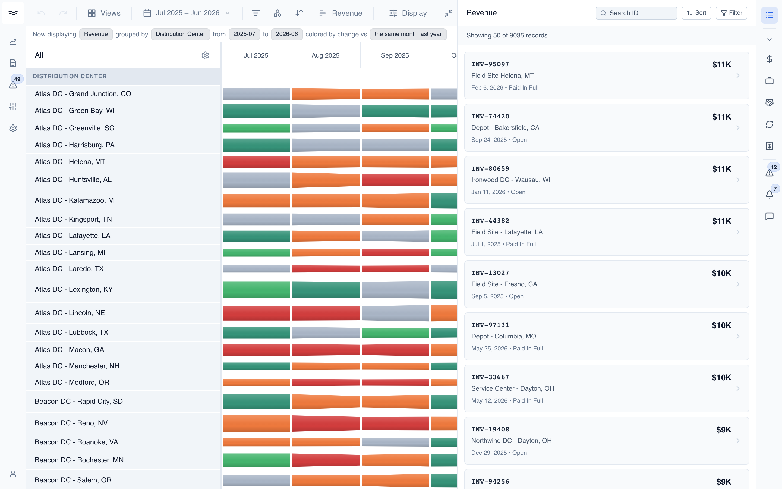Viewport: 782px width, 489px height.
Task: Redo the last action
Action: click(x=63, y=13)
